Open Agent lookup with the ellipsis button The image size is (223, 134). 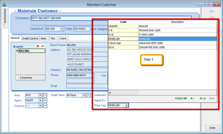pyautogui.click(x=45, y=100)
